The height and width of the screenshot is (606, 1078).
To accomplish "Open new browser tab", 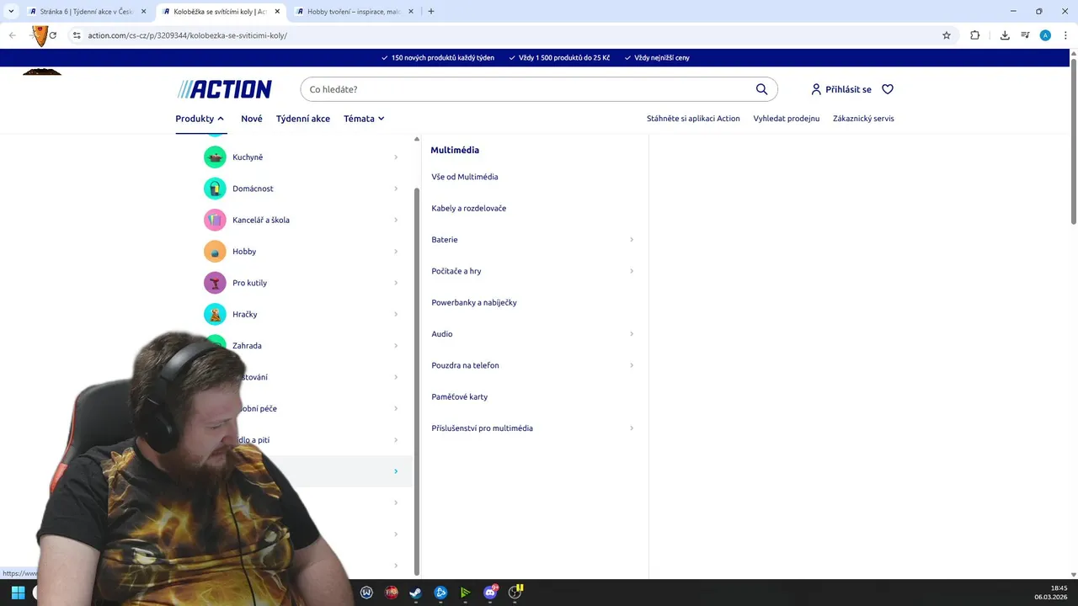I will 431,12.
